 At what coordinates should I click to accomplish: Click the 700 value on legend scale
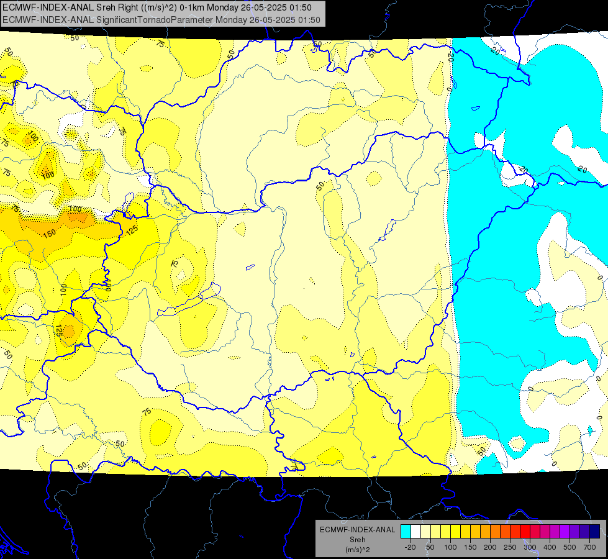[589, 547]
